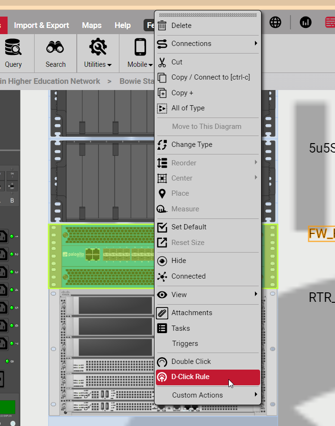Click the Delete trash icon in context menu
This screenshot has width=335, height=426.
coord(162,26)
